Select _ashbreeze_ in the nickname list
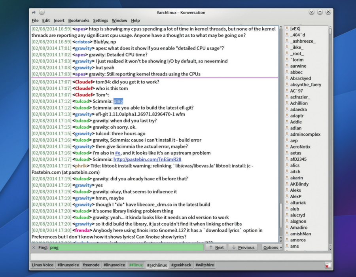The height and width of the screenshot is (277, 356). pos(303,41)
